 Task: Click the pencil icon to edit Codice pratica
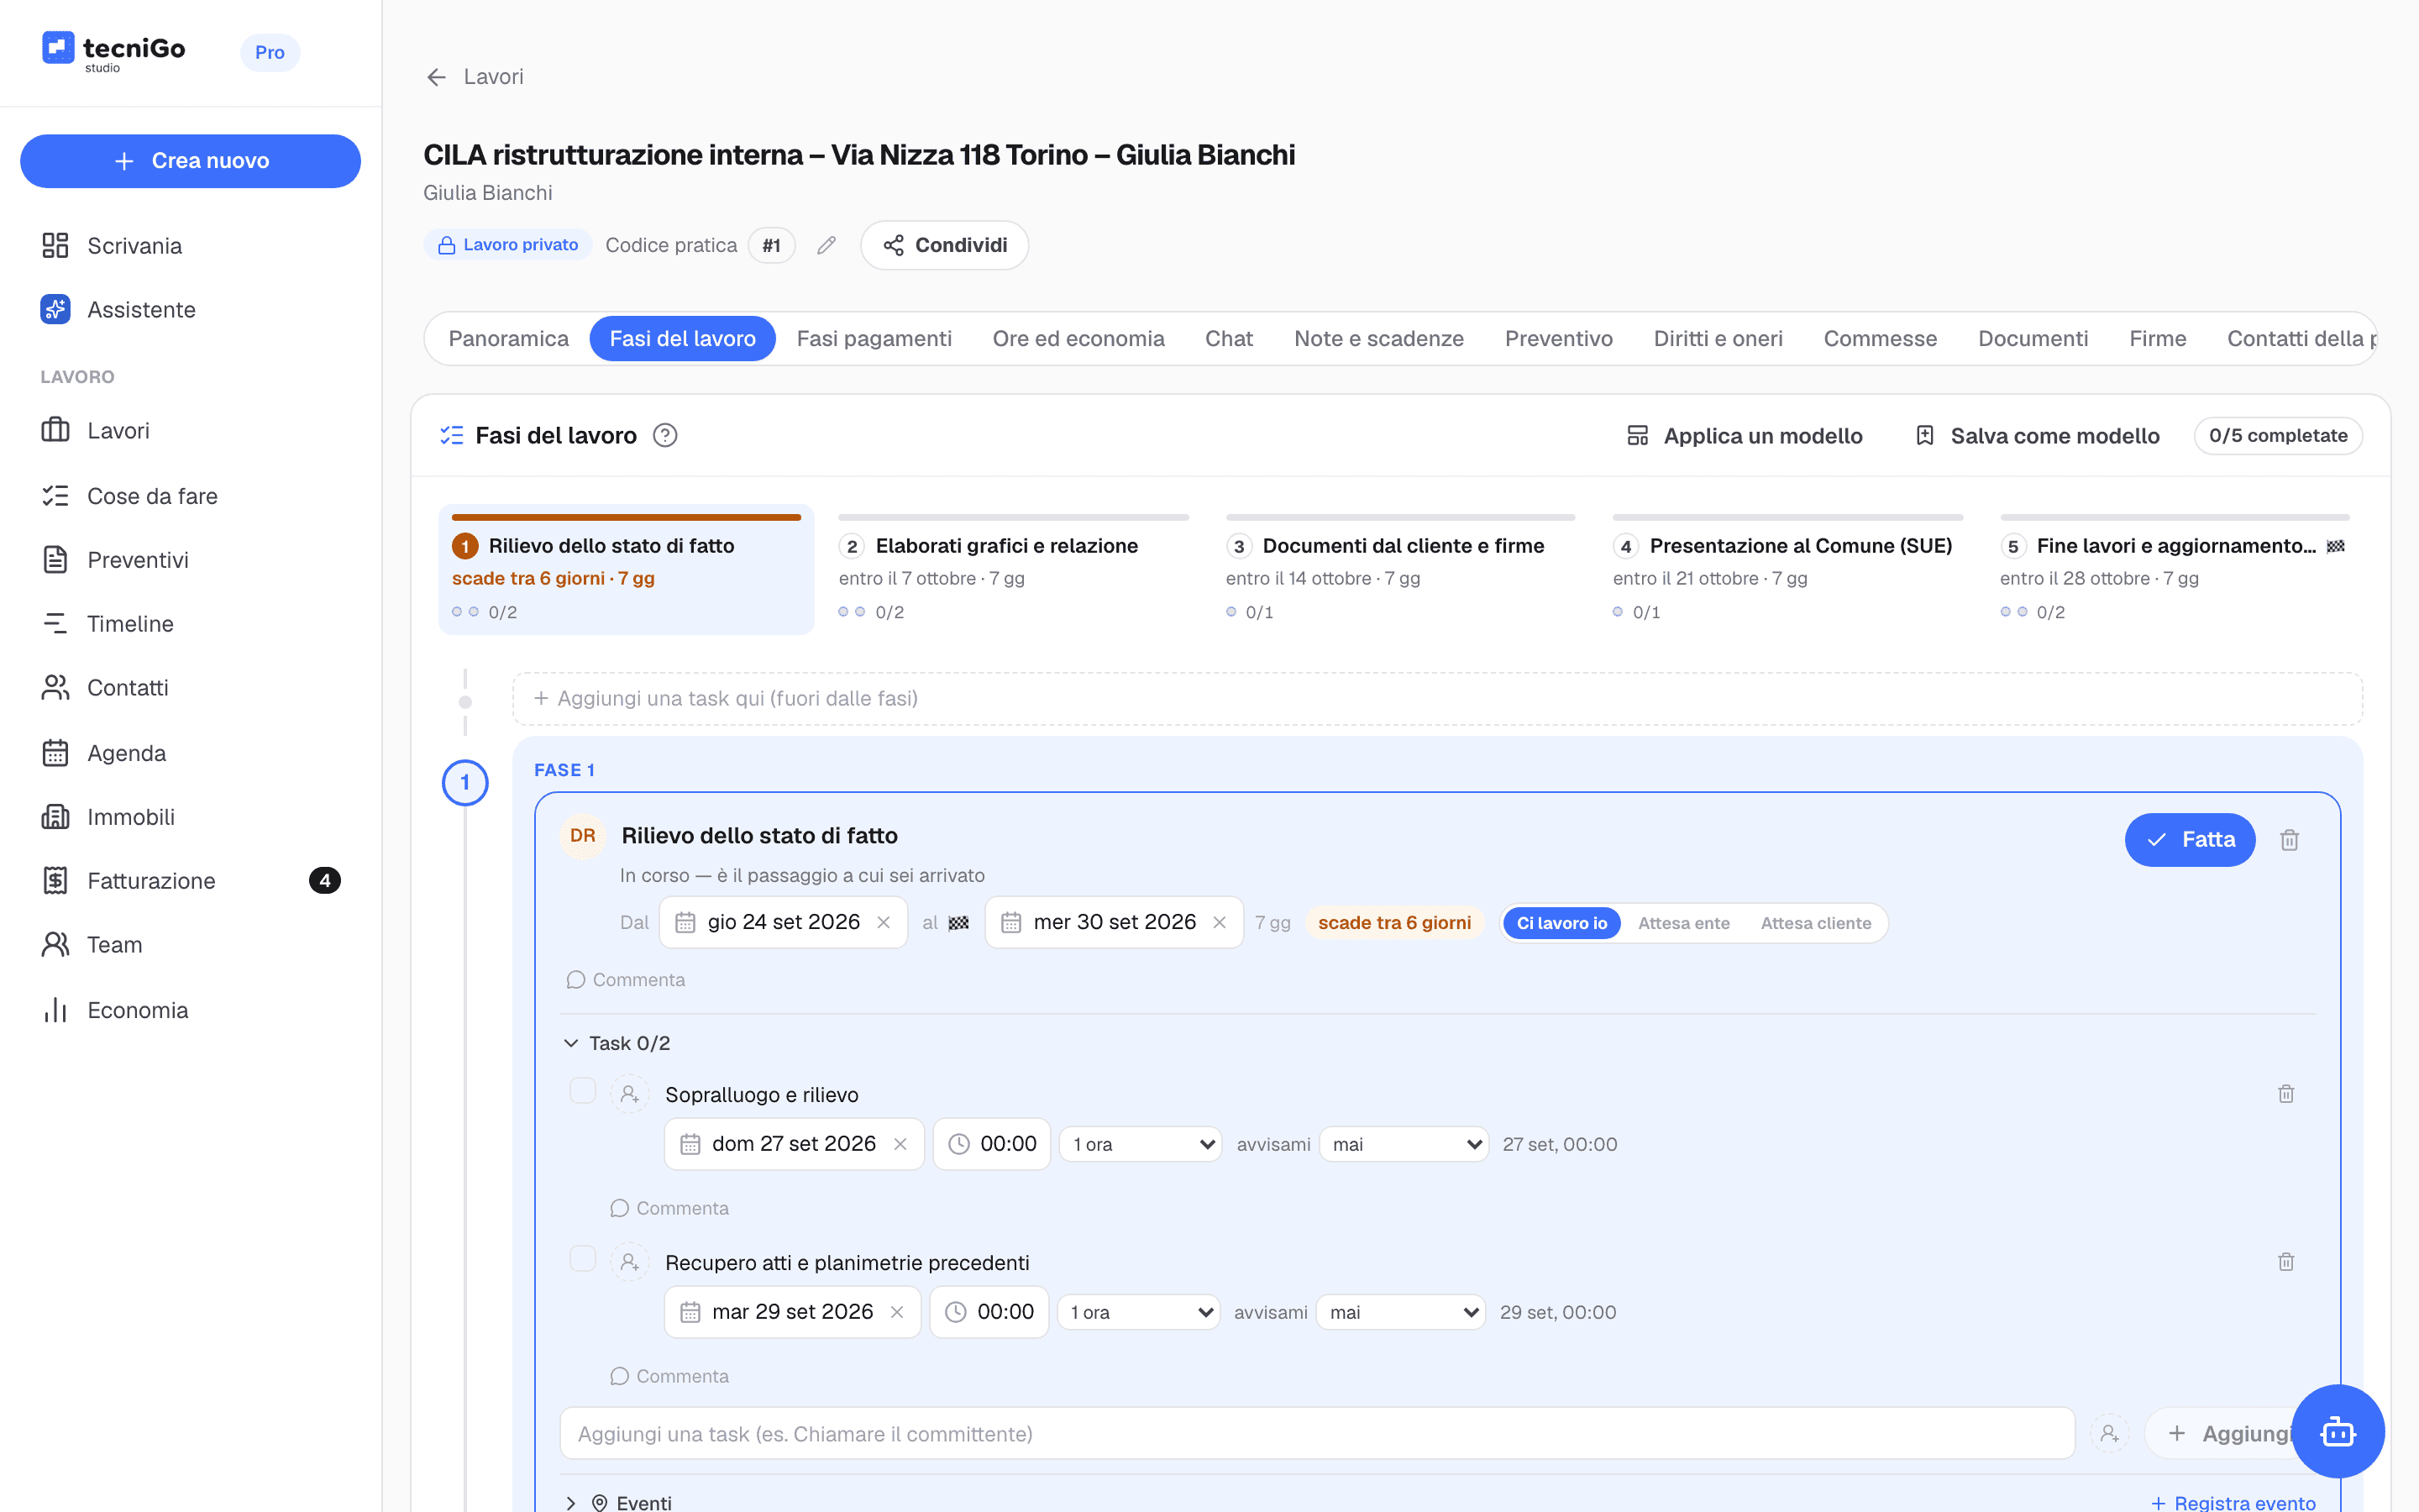[826, 245]
